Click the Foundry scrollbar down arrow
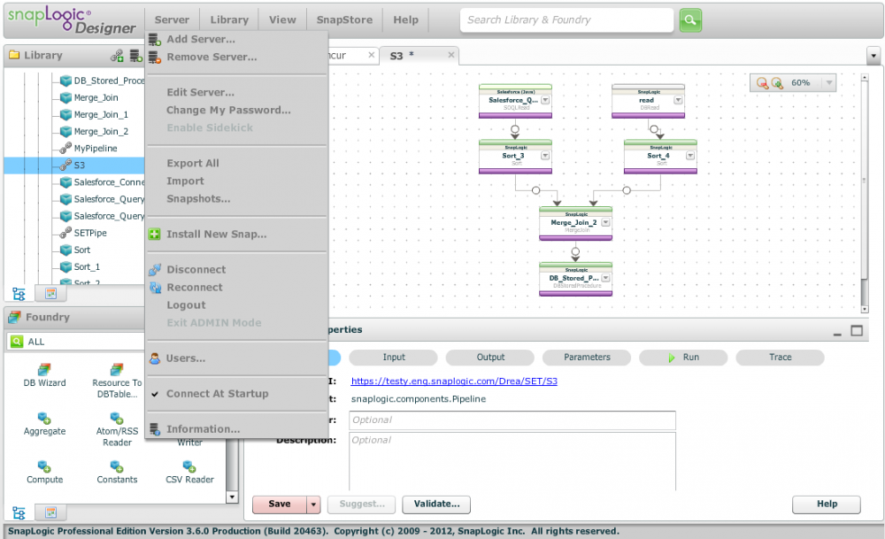The image size is (885, 539). pyautogui.click(x=231, y=497)
